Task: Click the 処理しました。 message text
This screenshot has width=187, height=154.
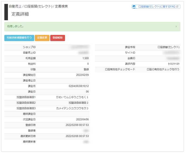Action: click(15, 26)
